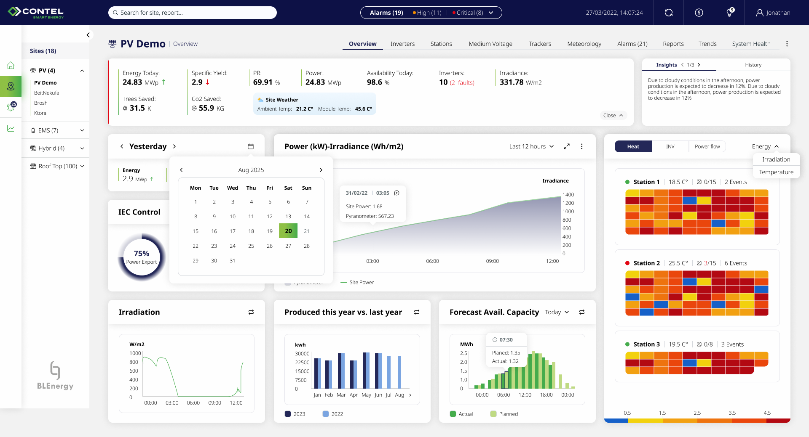Viewport: 809px width, 437px height.
Task: Expand the Hybrid (4) site group
Action: (x=82, y=148)
